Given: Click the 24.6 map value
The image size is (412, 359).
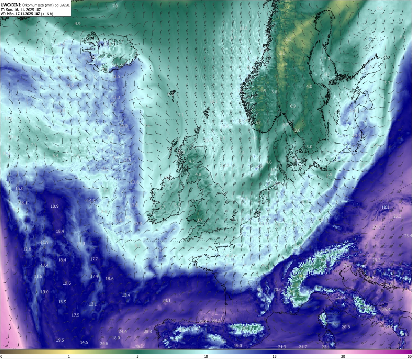Looking at the screenshot, I should pos(104,344).
